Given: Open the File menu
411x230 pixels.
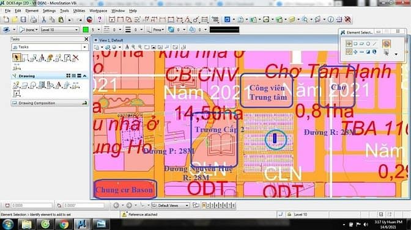Looking at the screenshot, I should tap(7, 11).
